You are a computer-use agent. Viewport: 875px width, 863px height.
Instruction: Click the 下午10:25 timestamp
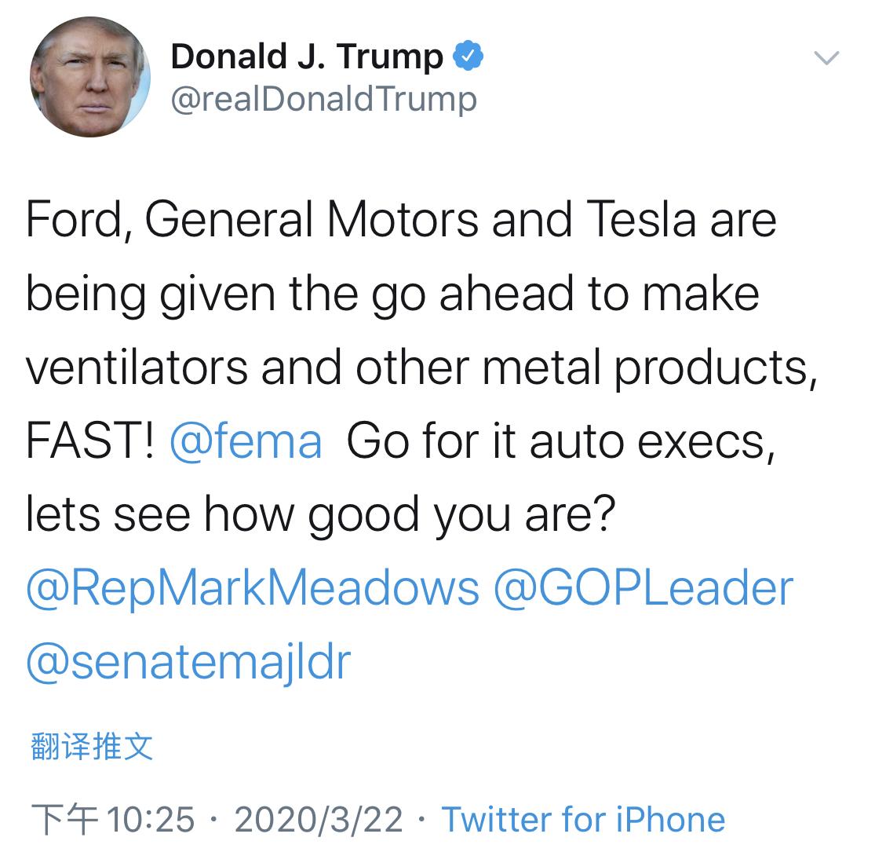(x=111, y=820)
